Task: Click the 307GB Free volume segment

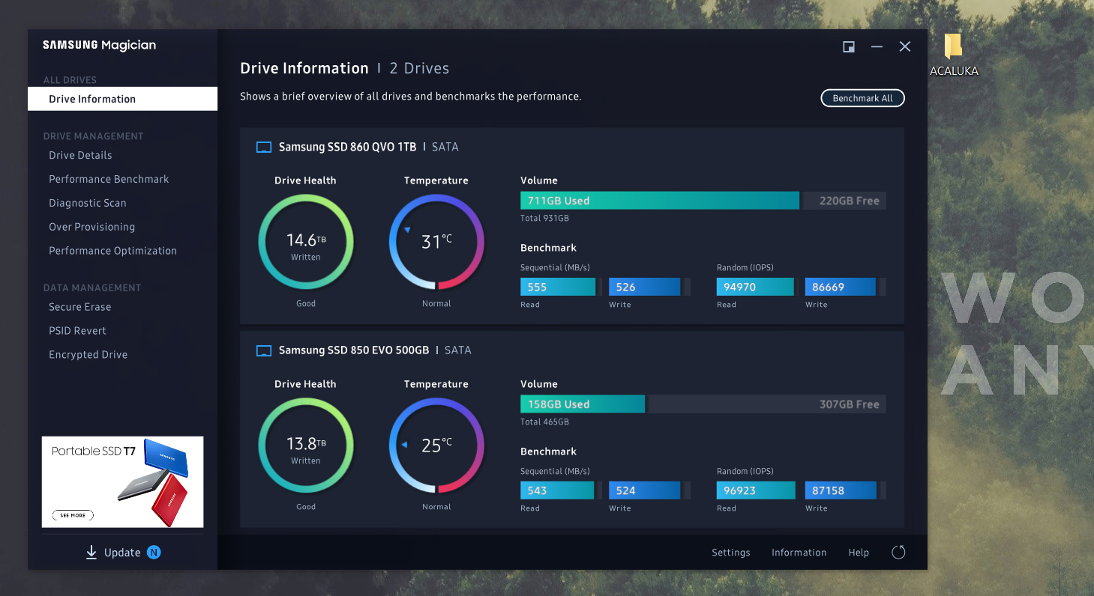Action: [x=767, y=404]
